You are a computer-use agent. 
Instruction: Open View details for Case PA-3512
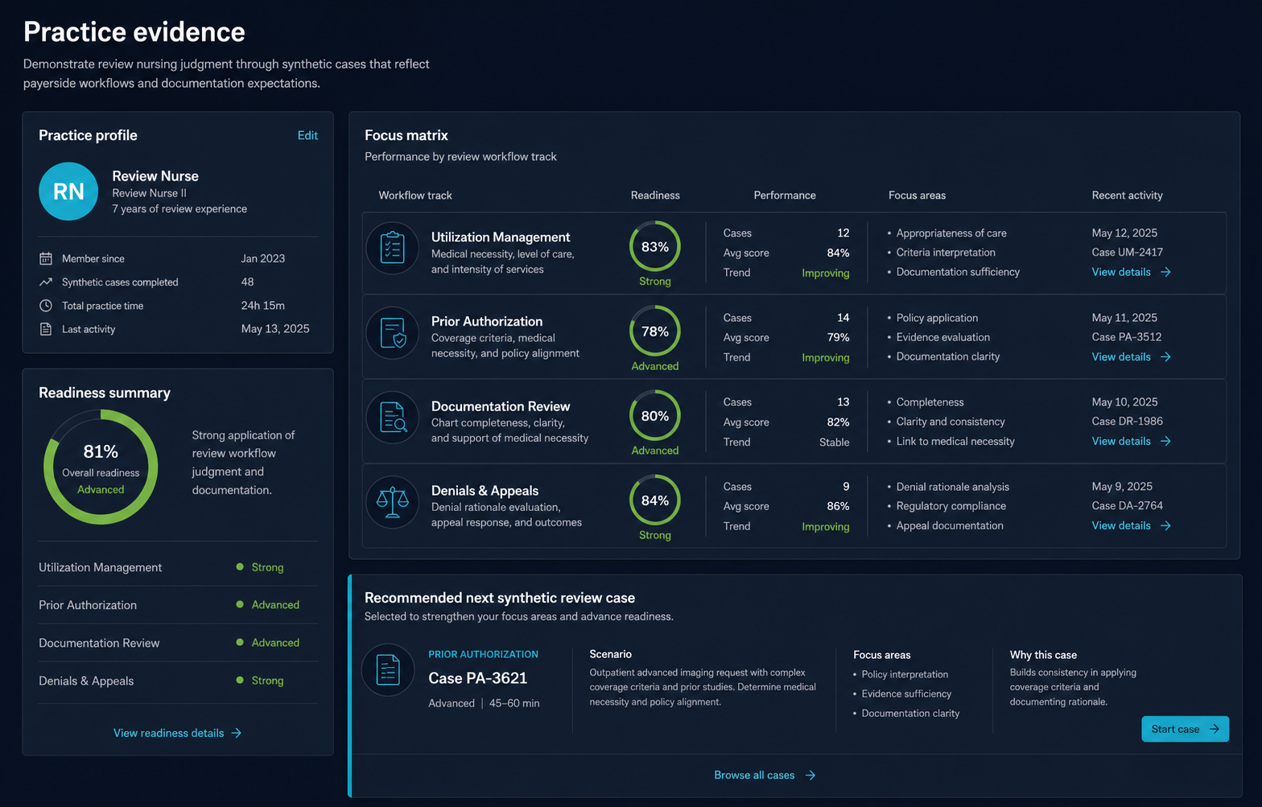(1131, 356)
